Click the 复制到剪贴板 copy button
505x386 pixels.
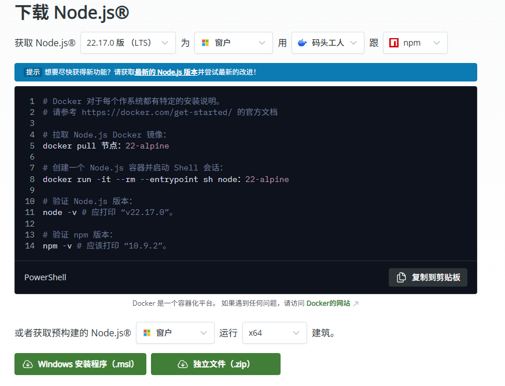[428, 277]
